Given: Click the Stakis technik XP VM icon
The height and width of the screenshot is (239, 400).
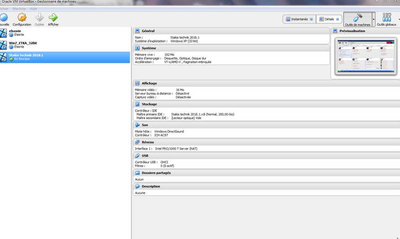Looking at the screenshot, I should point(3,57).
